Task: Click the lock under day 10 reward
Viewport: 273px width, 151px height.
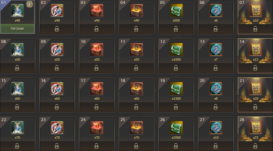Action: pyautogui.click(x=96, y=68)
